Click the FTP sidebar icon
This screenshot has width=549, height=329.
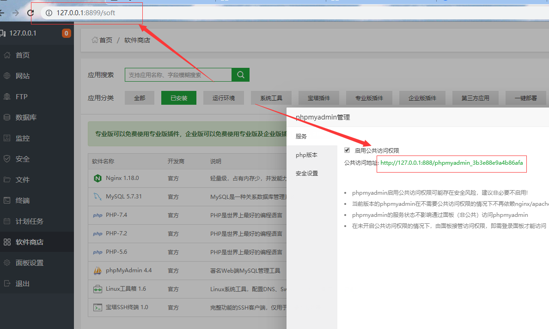pyautogui.click(x=7, y=96)
